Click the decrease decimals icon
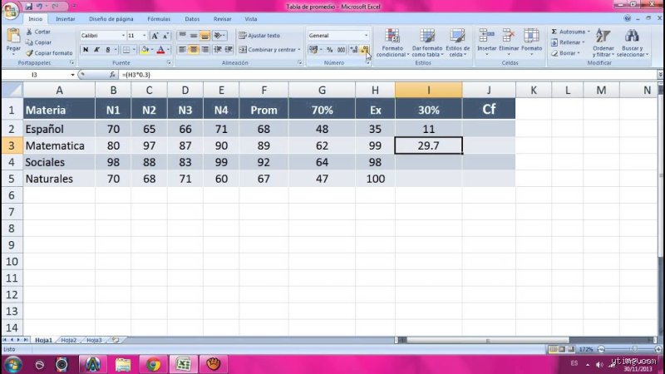This screenshot has height=374, width=665. click(x=365, y=50)
